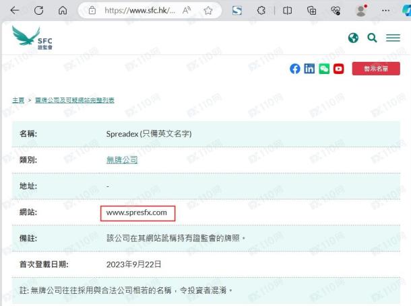Follow the 主頁 breadcrumb link

point(18,100)
